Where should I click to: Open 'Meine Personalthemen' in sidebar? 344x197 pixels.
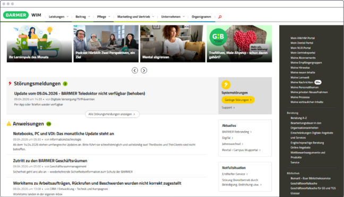pyautogui.click(x=304, y=87)
